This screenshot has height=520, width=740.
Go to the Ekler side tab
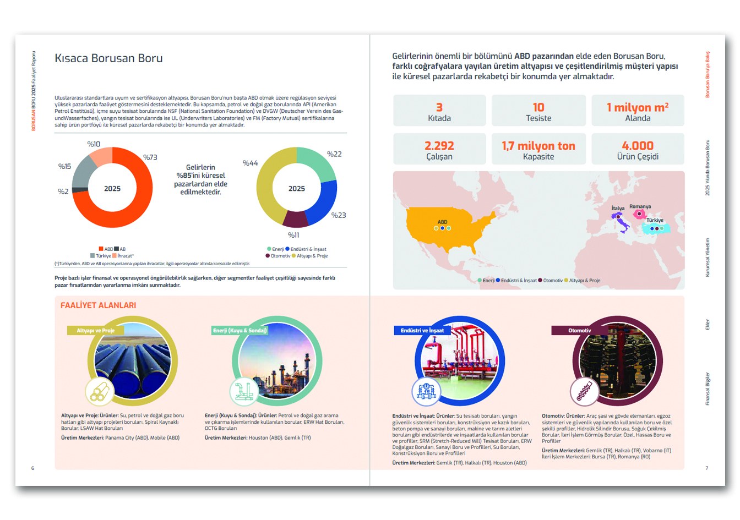click(708, 325)
